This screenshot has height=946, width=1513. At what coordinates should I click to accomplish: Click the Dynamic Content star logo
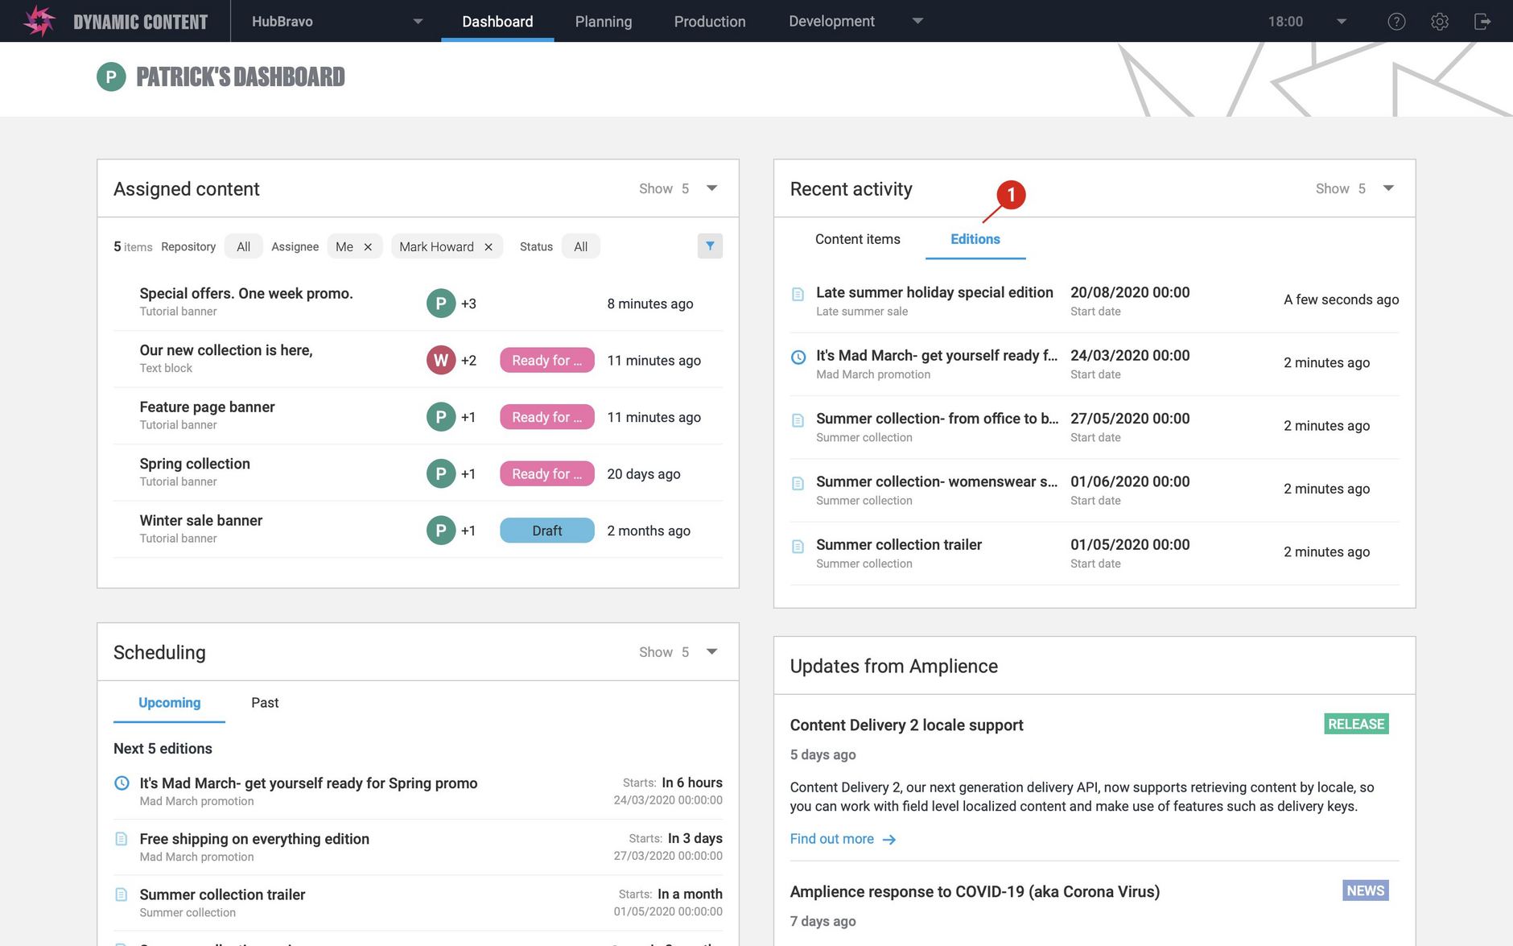[38, 21]
